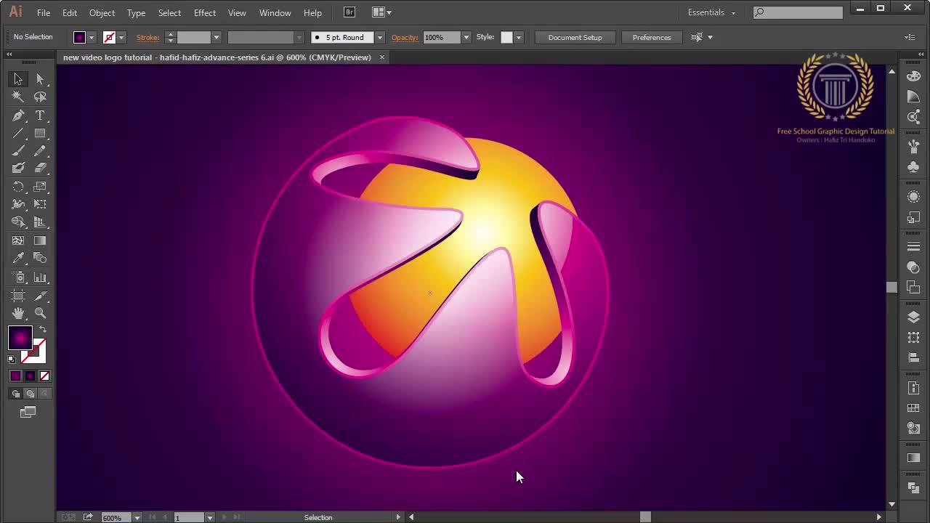
Task: Open the Essentials workspace switcher
Action: (711, 12)
